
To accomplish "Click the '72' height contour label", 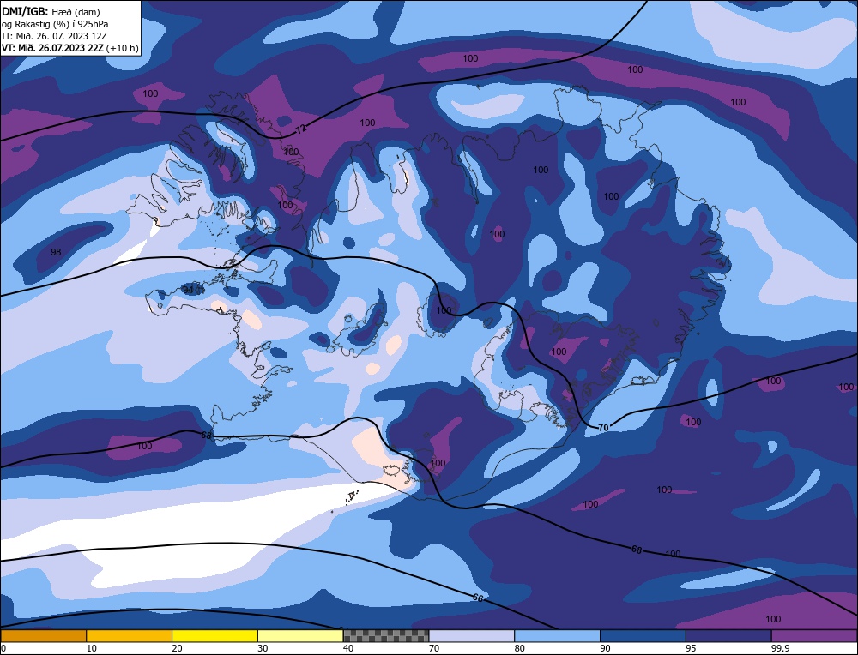I will (x=300, y=129).
